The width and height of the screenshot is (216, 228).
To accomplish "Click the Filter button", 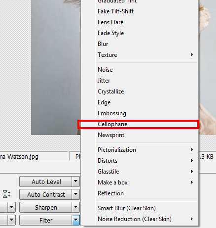I will coord(46,220).
